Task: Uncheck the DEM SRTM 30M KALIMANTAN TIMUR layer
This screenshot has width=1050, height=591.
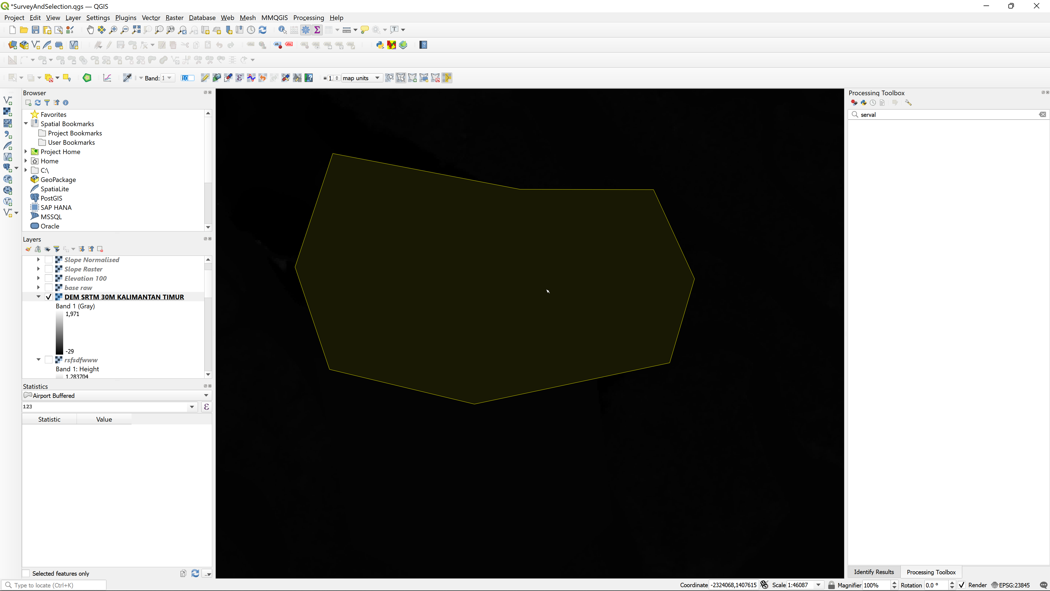Action: pos(48,297)
